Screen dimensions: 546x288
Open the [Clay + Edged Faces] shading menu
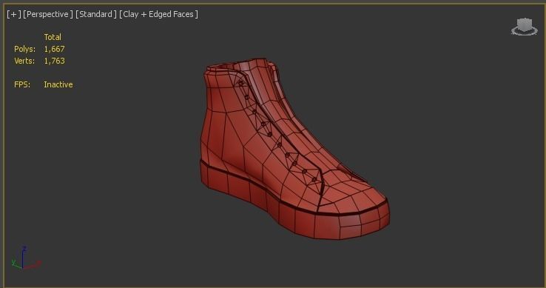pos(158,14)
